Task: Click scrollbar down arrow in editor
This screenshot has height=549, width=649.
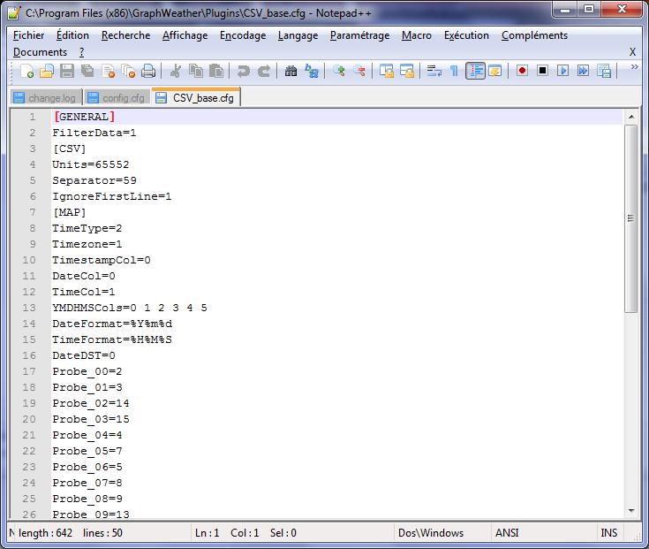Action: (631, 511)
